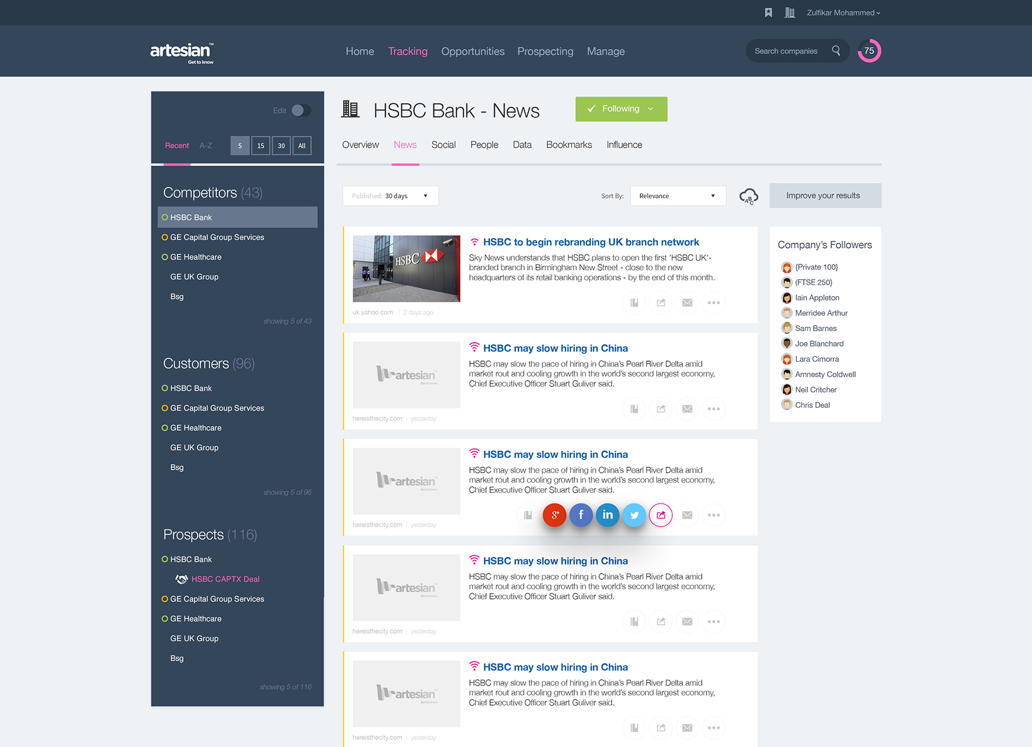Show 15 items in sidebar lists
This screenshot has height=747, width=1032.
click(x=261, y=146)
